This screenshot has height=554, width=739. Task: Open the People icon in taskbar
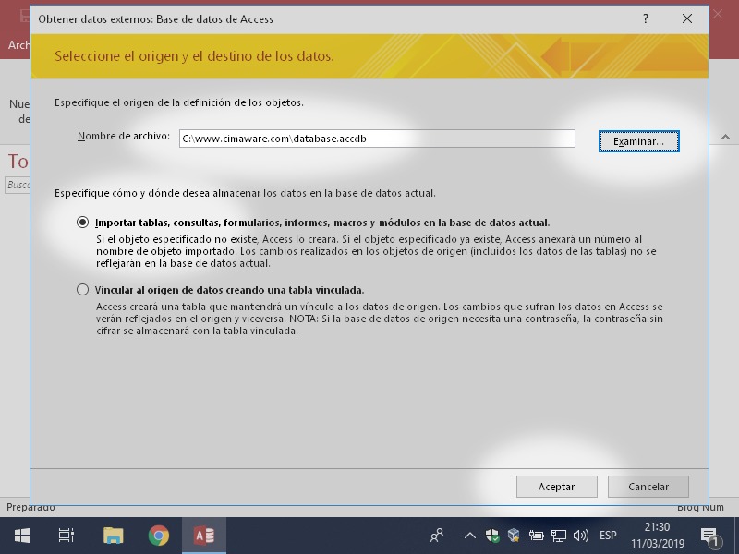(437, 536)
